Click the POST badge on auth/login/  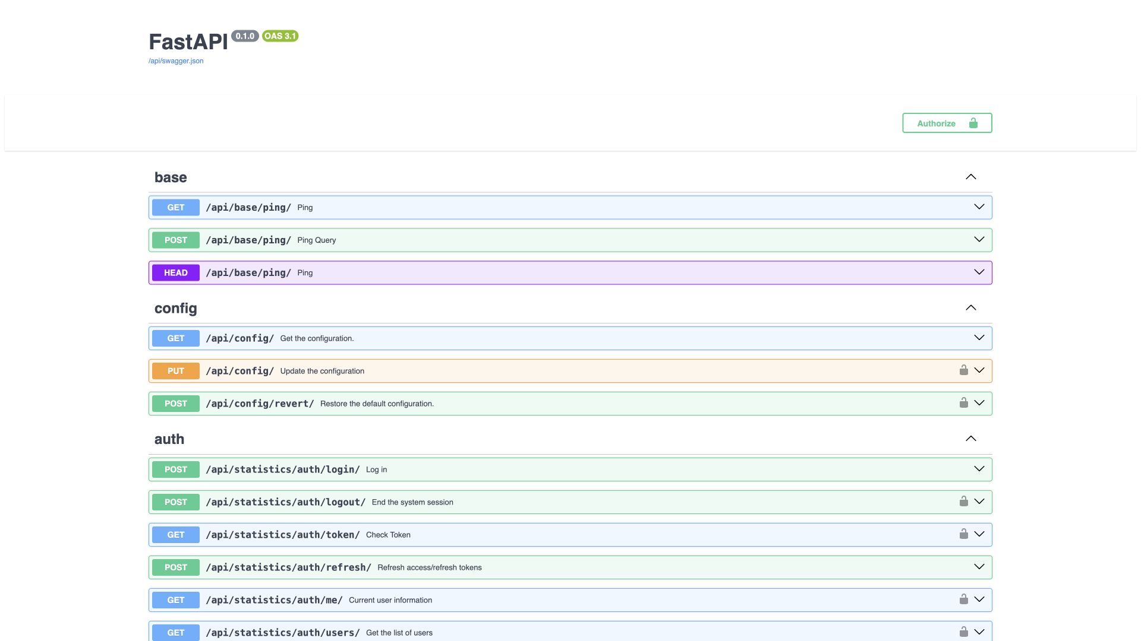coord(176,469)
